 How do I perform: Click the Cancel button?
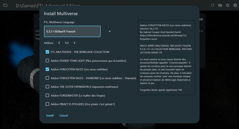point(63,115)
